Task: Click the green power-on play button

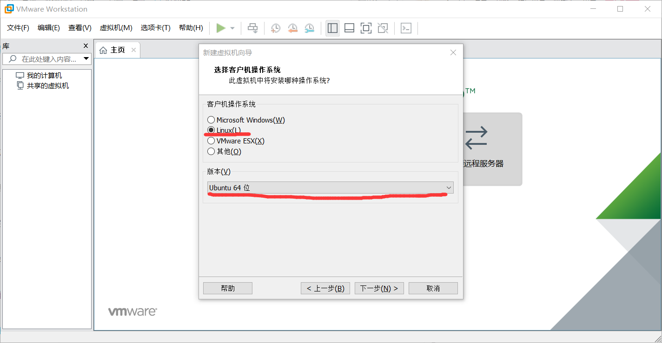Action: point(221,28)
